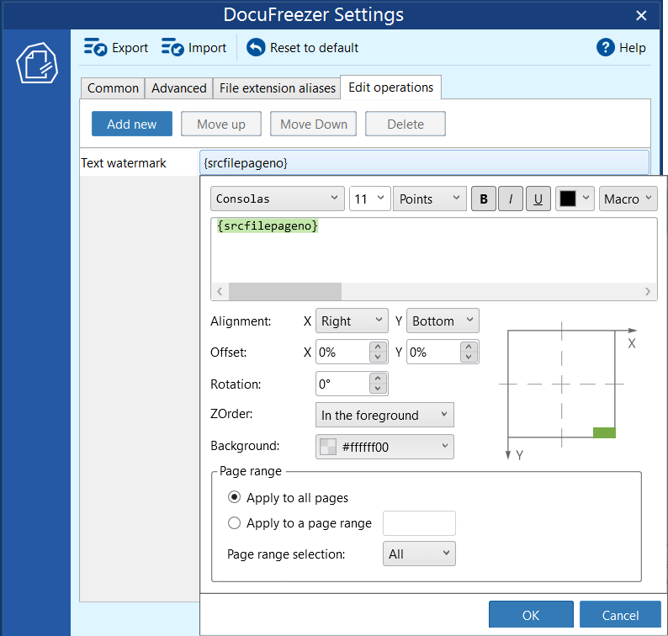Viewport: 668px width, 636px height.
Task: Open the Consolas font dropdown
Action: (278, 199)
